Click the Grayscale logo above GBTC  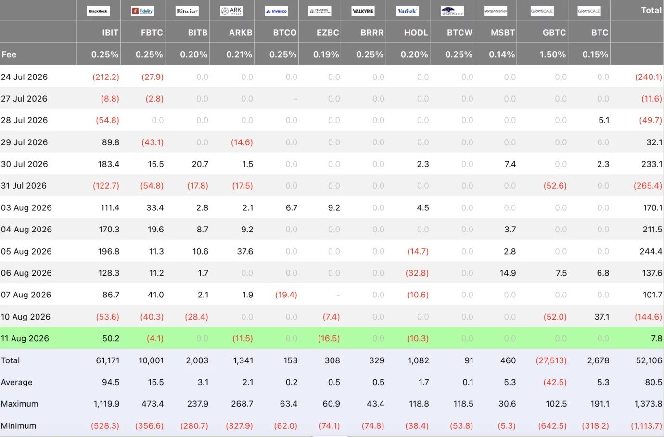click(x=542, y=11)
